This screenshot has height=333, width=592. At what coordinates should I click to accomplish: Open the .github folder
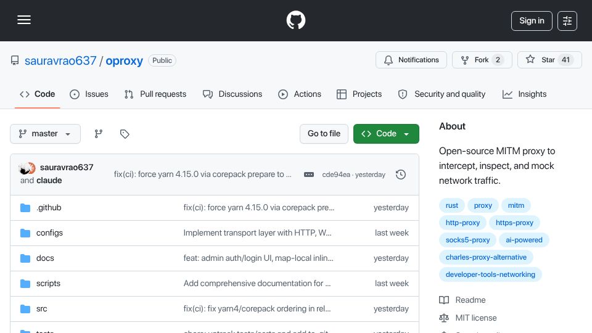(49, 208)
